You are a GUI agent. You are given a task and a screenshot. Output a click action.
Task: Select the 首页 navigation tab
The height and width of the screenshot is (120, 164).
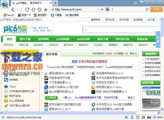pos(9,39)
